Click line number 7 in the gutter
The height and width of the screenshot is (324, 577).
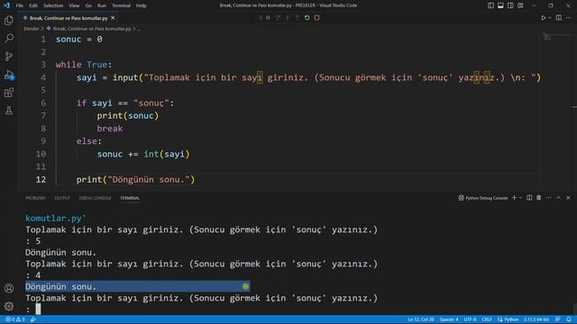pos(43,116)
